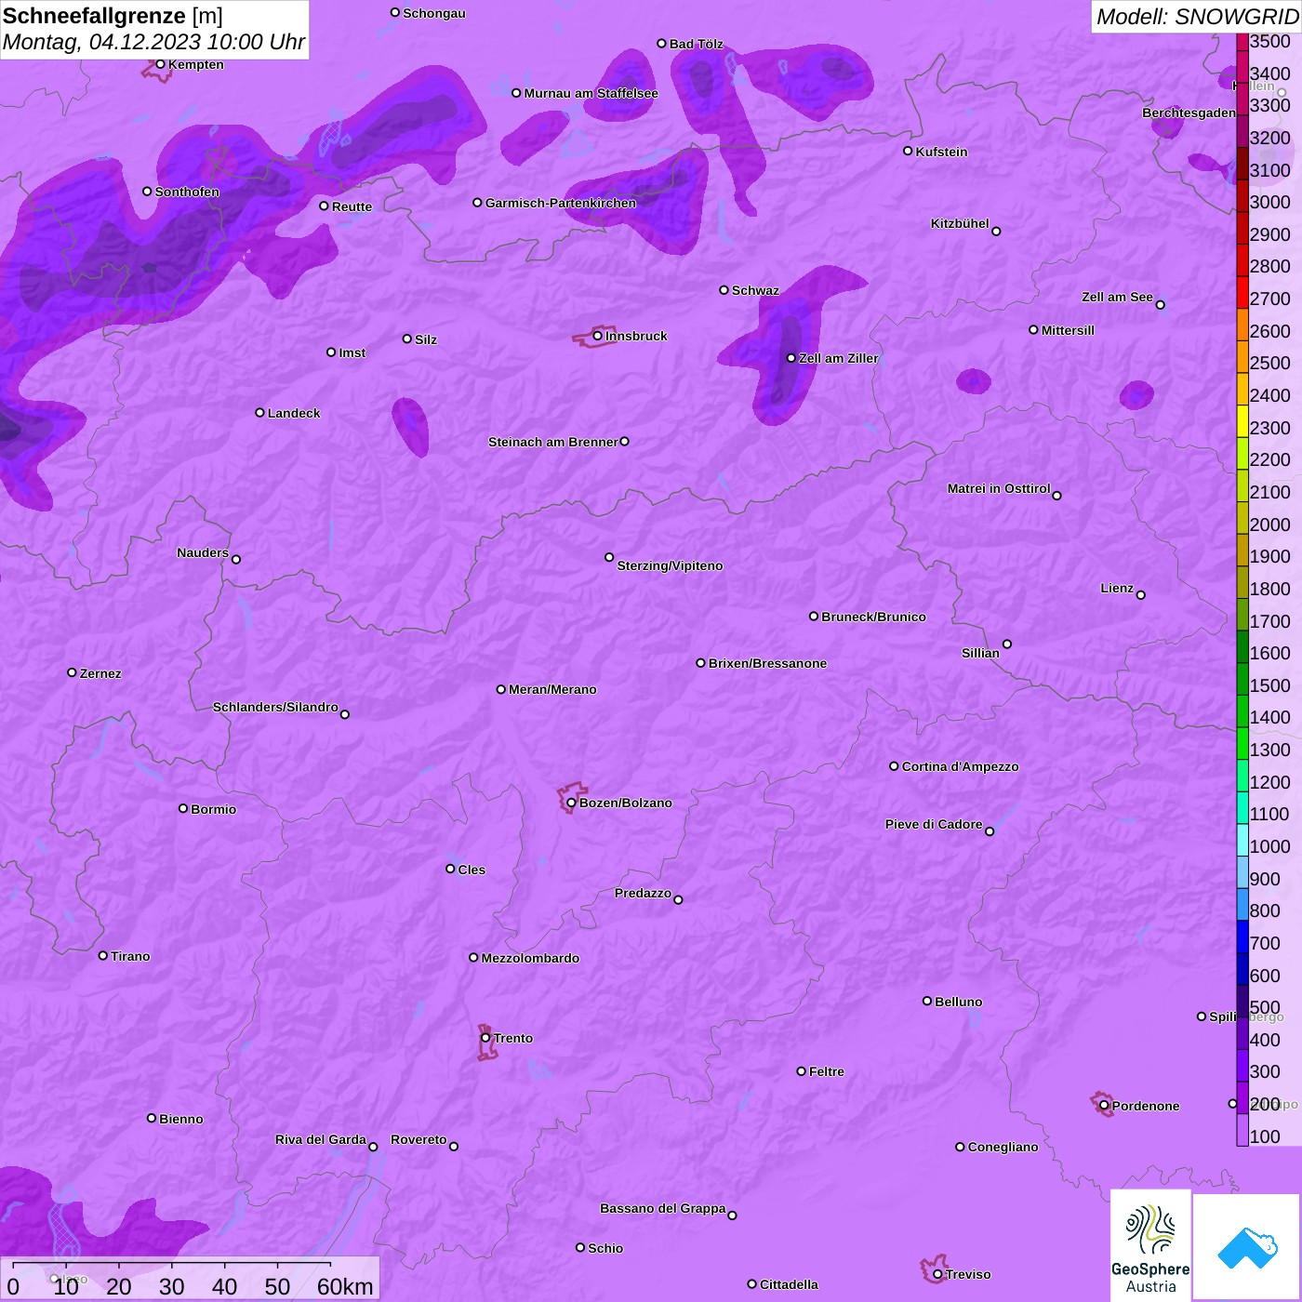Select the Schio marker dot

(x=580, y=1247)
